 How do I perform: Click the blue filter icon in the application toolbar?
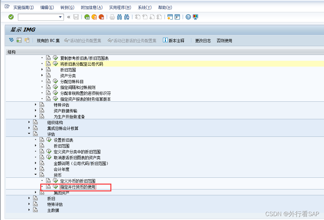(x=11, y=40)
